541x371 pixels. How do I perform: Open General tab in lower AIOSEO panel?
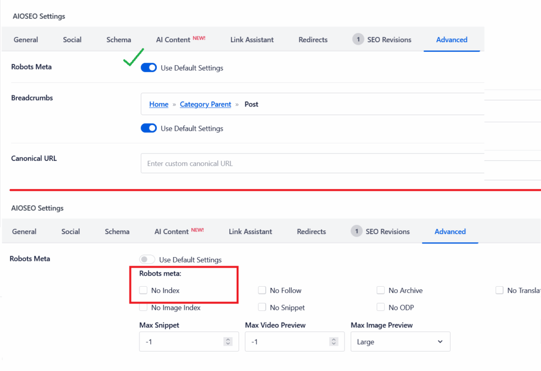[x=24, y=232]
